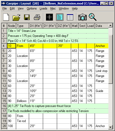Click the Guide data cell at node 70
The image size is (115, 131).
tap(102, 91)
